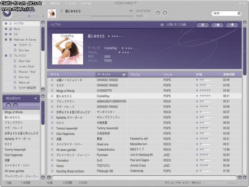Click the ORANGE RANGE artist on ラヴ・パレード row
The width and height of the screenshot is (249, 187).
point(107,107)
